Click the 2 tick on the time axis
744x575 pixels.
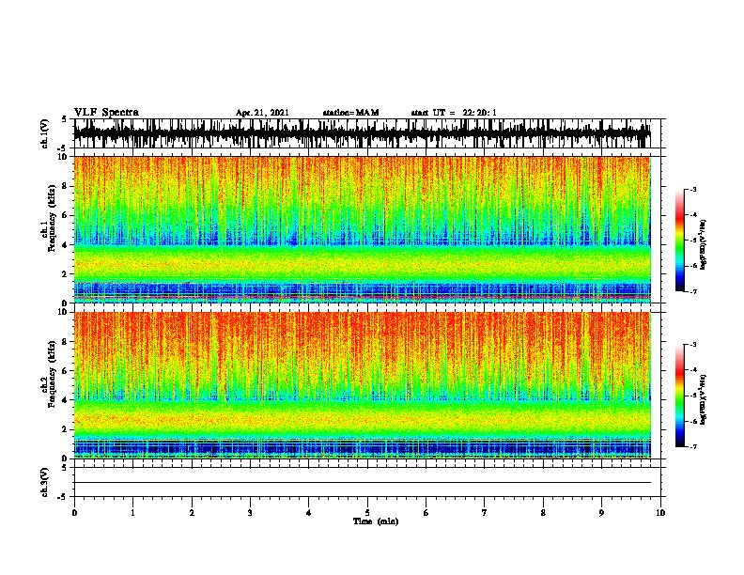(192, 513)
